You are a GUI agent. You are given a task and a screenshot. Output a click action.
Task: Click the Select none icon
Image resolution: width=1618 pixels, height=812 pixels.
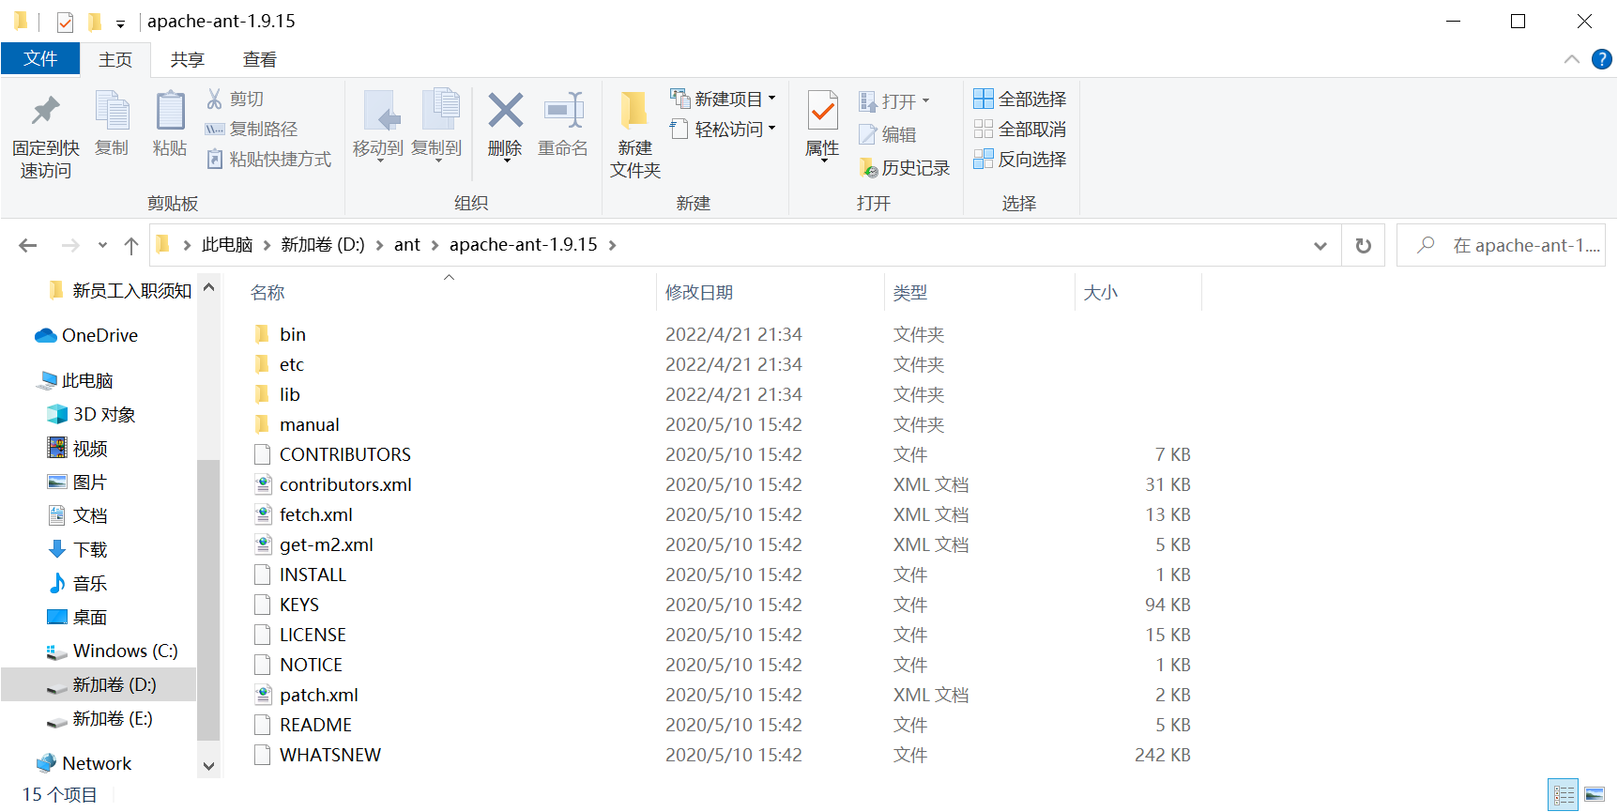click(984, 129)
